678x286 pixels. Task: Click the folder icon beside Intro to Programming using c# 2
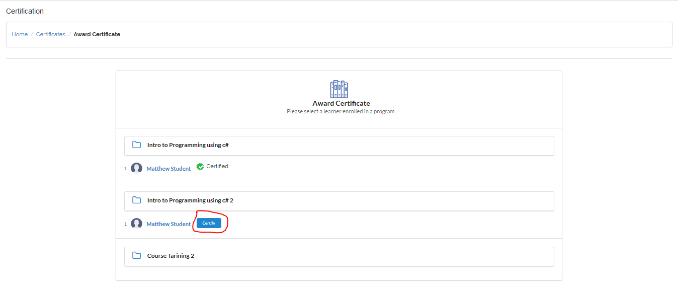(x=136, y=200)
